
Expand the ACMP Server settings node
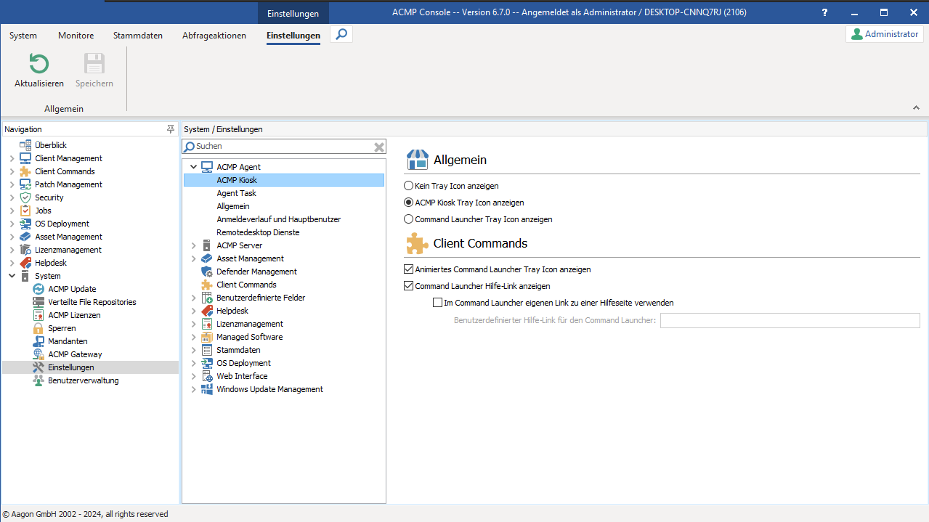(x=194, y=245)
